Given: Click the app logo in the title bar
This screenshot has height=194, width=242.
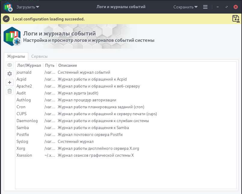Looking at the screenshot, I should pyautogui.click(x=8, y=7).
